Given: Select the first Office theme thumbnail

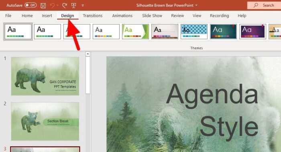Looking at the screenshot, I should pos(18,32).
